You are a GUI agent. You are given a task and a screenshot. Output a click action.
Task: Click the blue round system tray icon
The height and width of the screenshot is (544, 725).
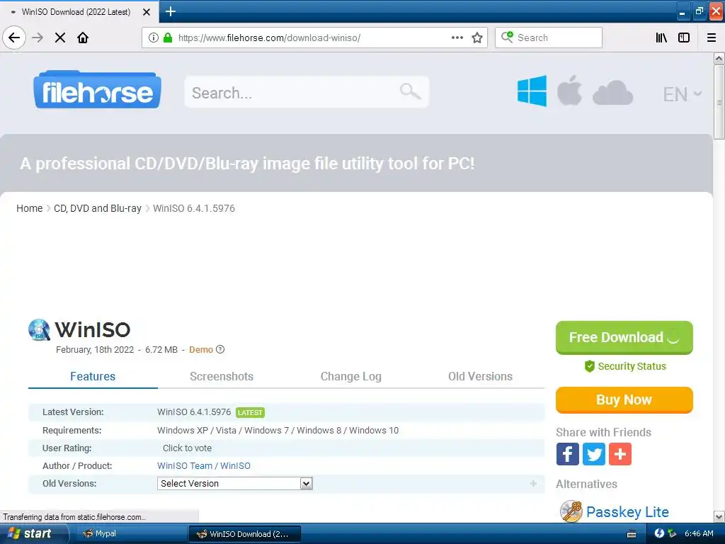point(659,533)
